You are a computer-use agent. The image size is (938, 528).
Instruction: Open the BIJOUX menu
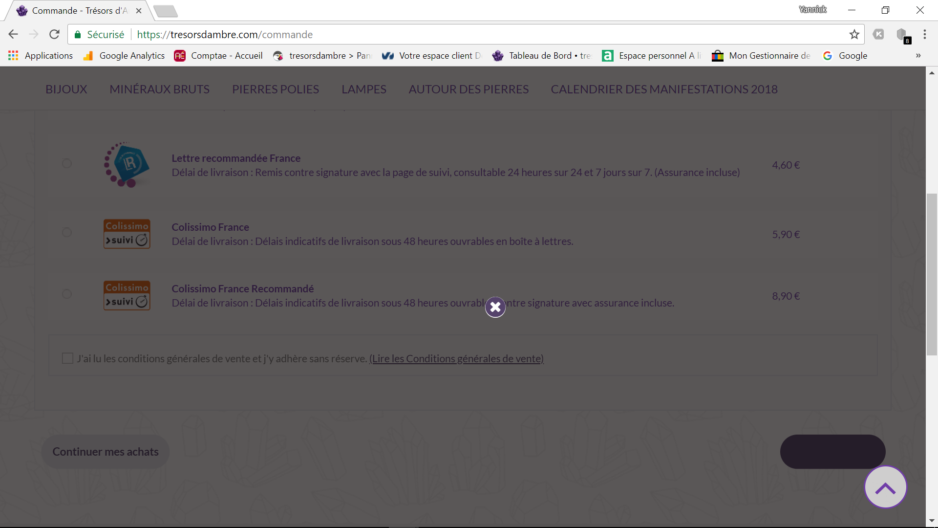pyautogui.click(x=66, y=89)
